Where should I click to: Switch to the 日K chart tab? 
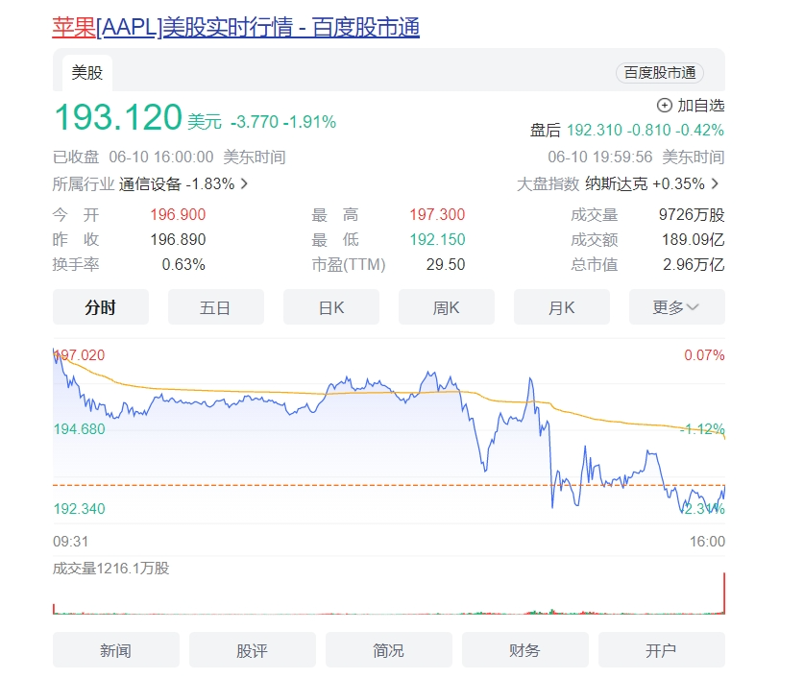coord(331,307)
